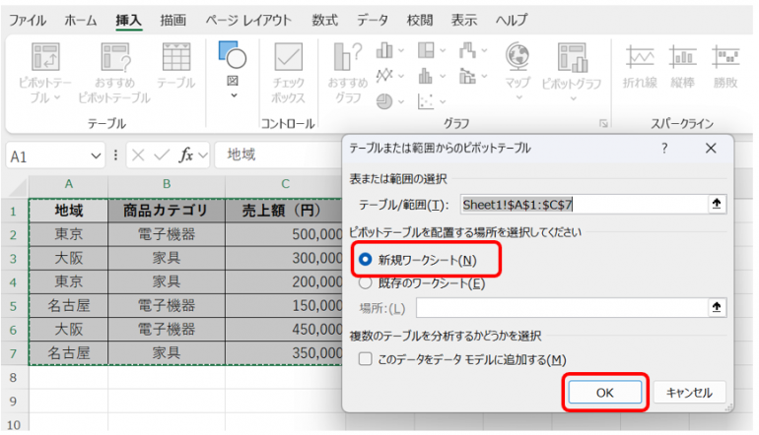Screen dimensions: 759x435
Task: Click the チェックボックス control icon
Action: pos(288,61)
